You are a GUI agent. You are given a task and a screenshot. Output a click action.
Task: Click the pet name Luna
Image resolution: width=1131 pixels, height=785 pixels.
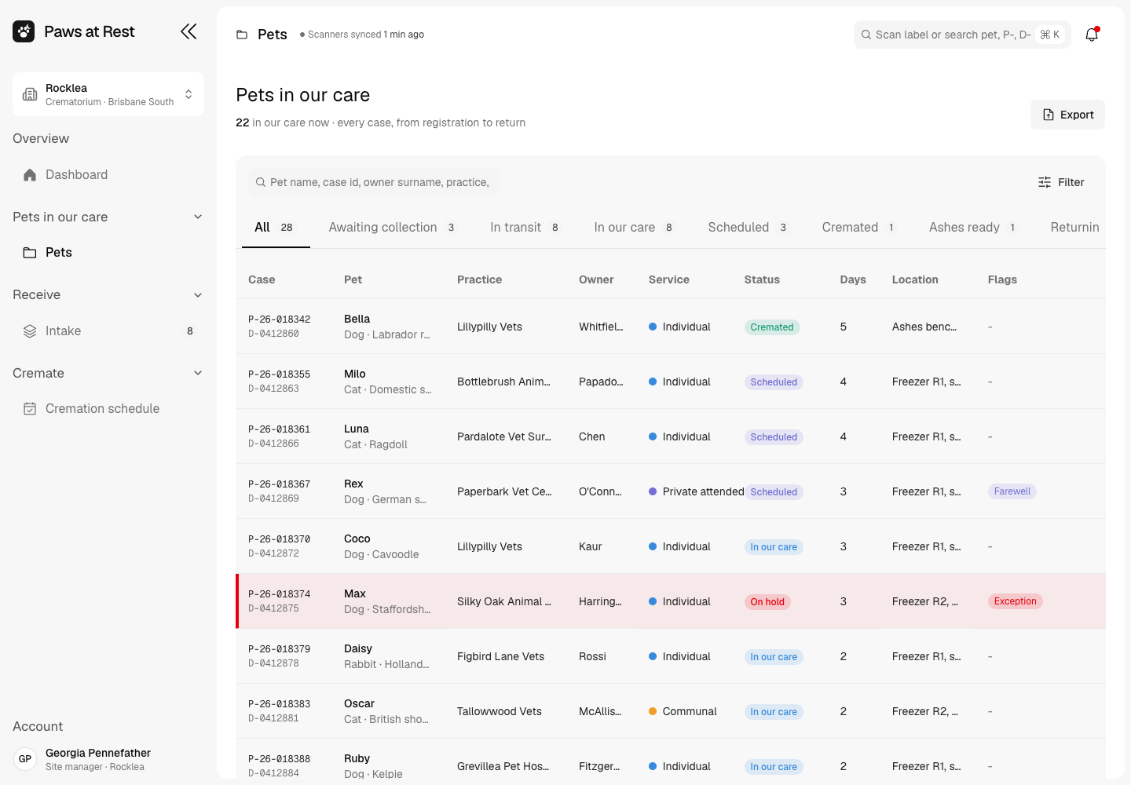(357, 429)
